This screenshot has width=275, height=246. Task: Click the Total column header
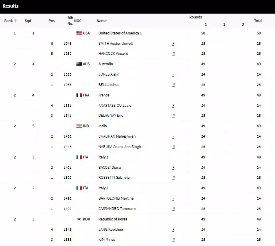[258, 21]
